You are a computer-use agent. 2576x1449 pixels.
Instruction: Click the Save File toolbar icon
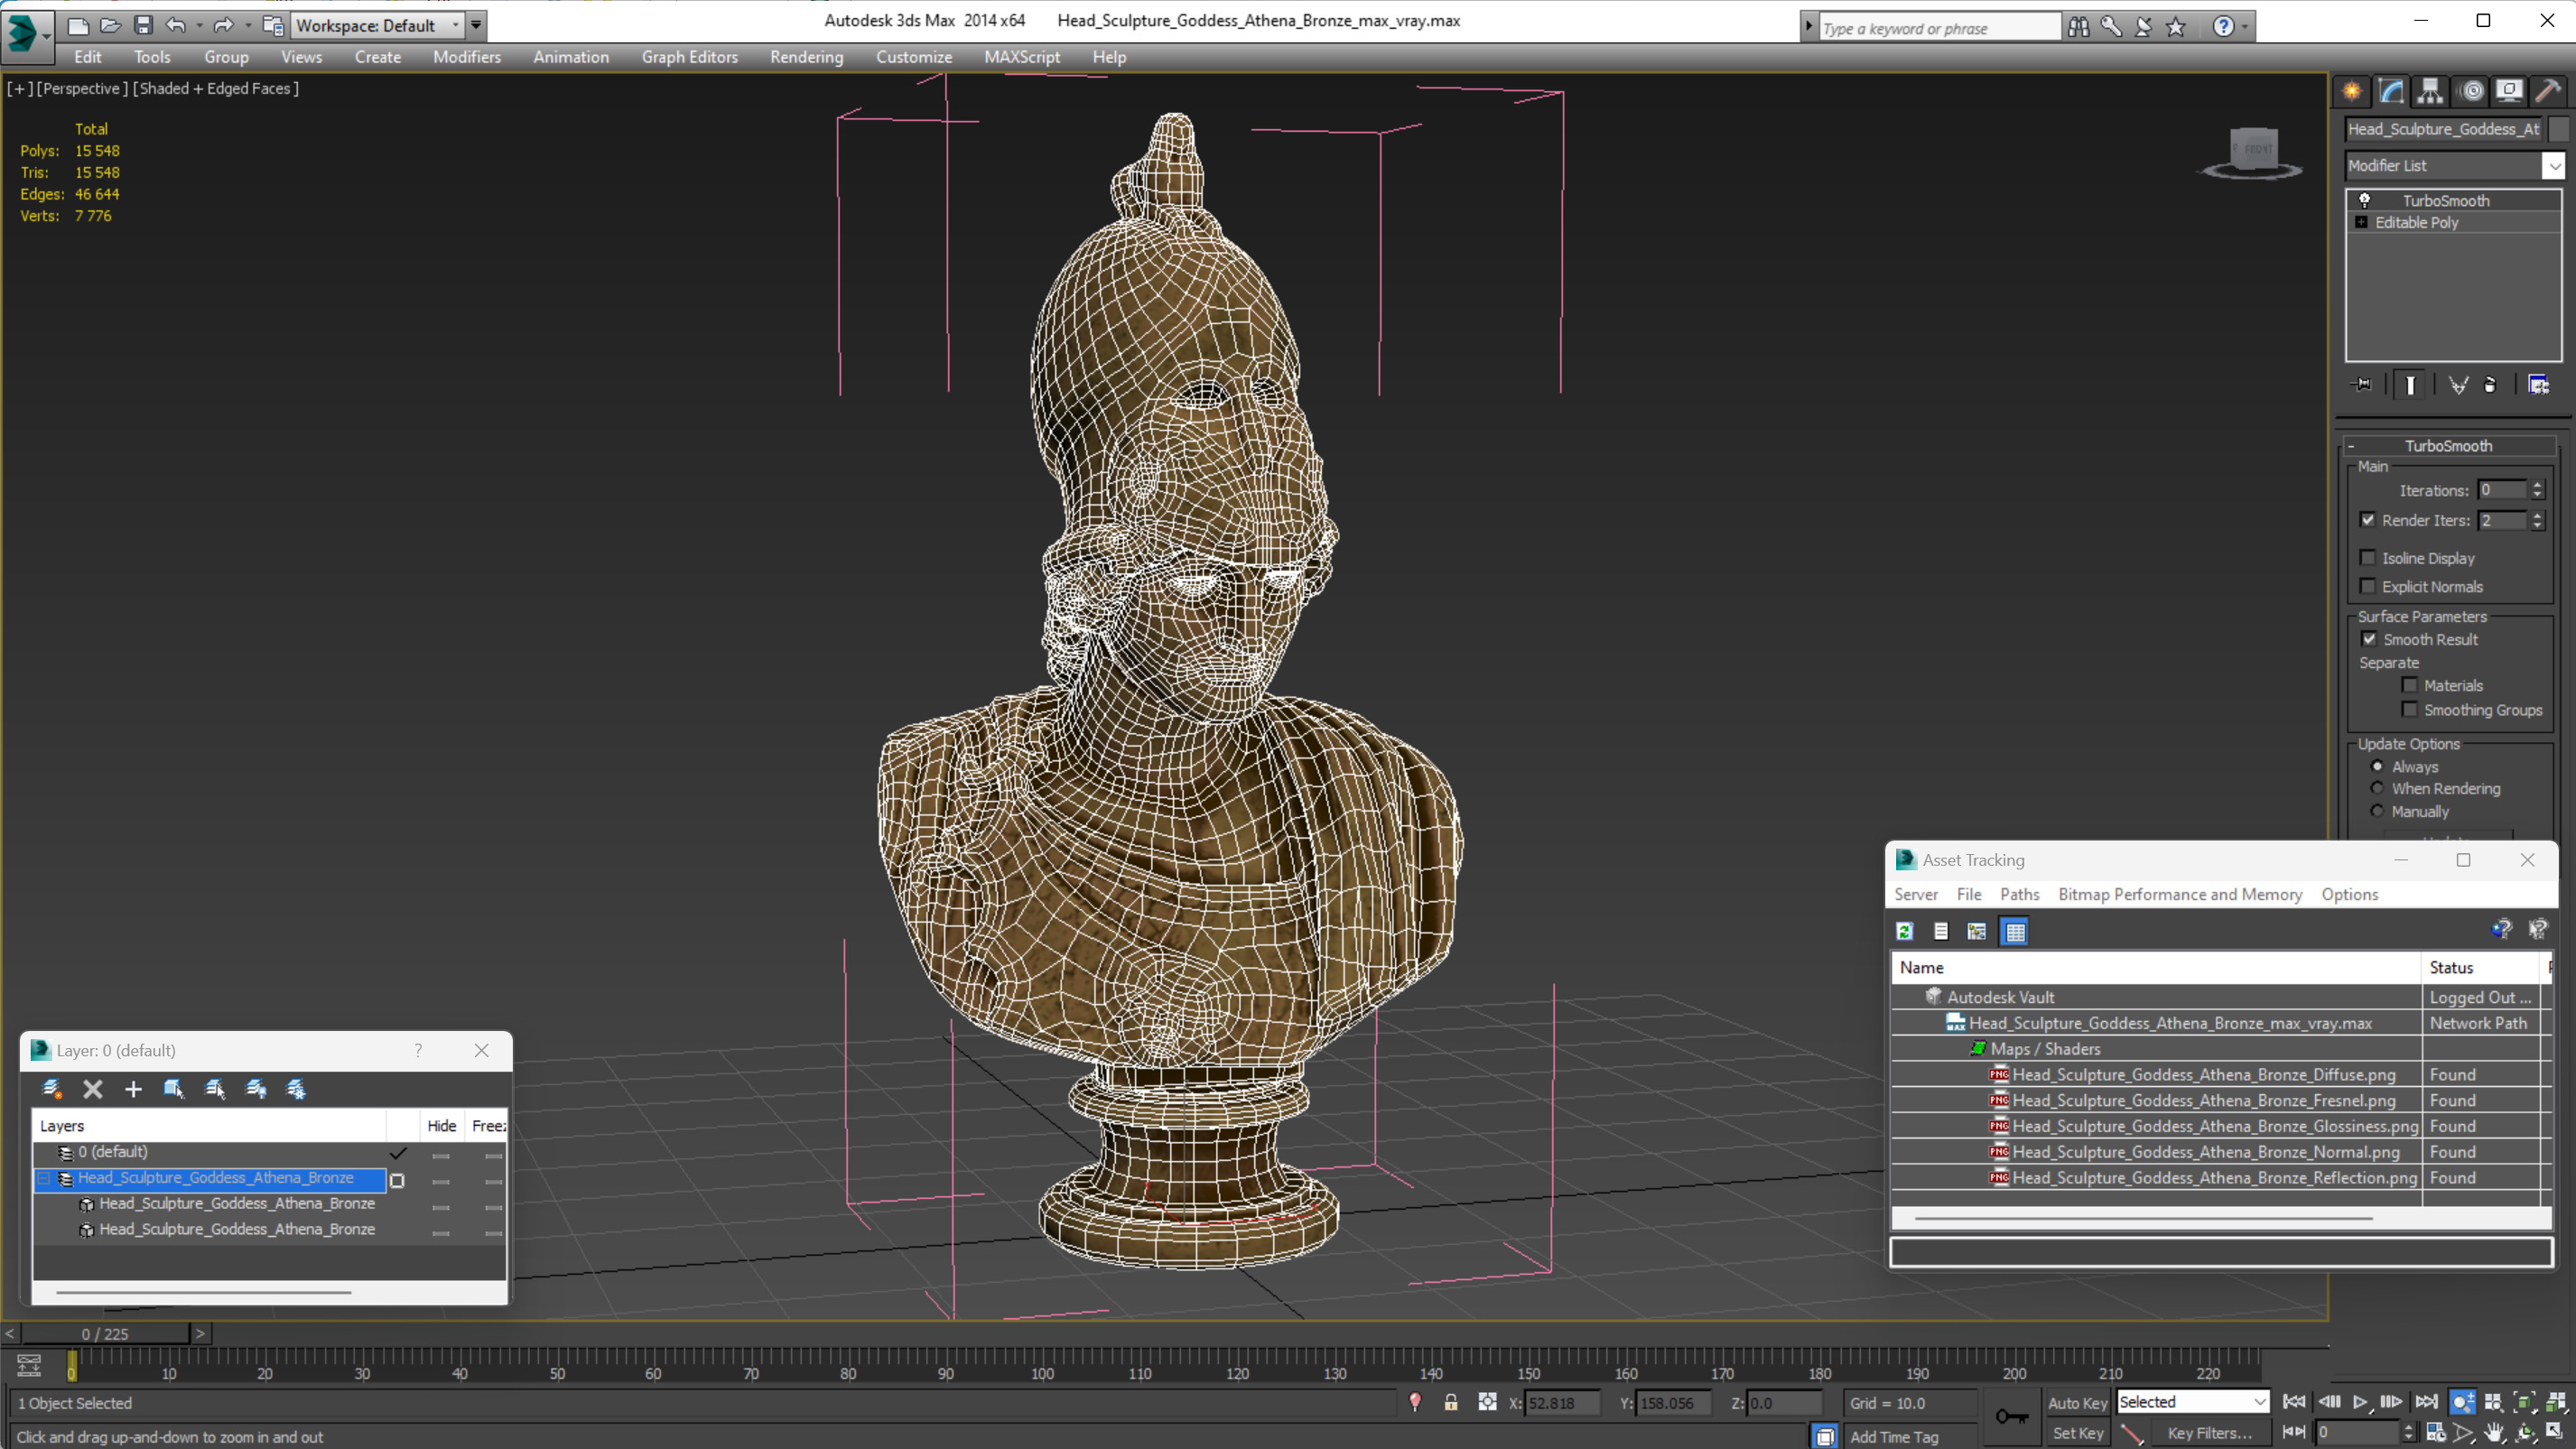tap(143, 25)
